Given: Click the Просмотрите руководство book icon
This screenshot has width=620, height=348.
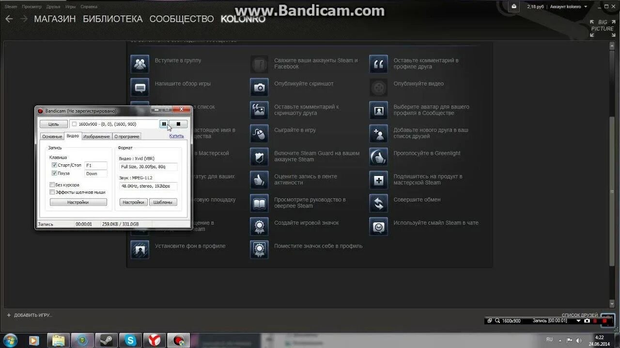Looking at the screenshot, I should click(x=259, y=203).
